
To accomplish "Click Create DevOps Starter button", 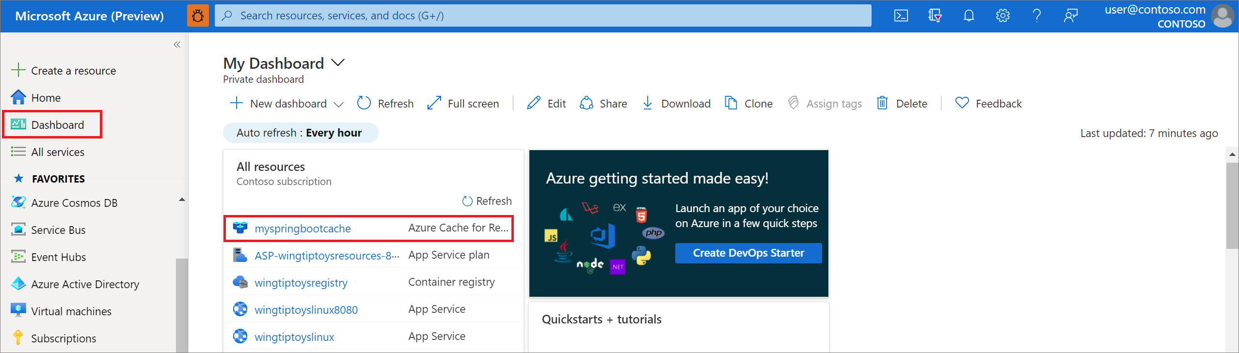I will tap(748, 253).
